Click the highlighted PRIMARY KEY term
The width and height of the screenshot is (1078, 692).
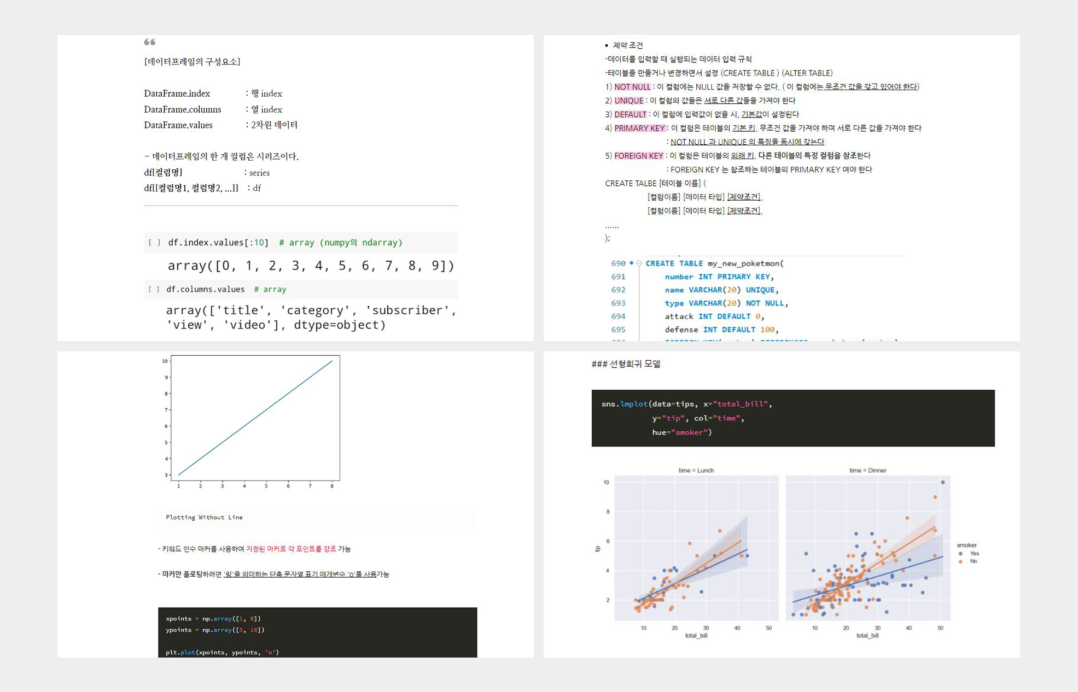coord(639,128)
